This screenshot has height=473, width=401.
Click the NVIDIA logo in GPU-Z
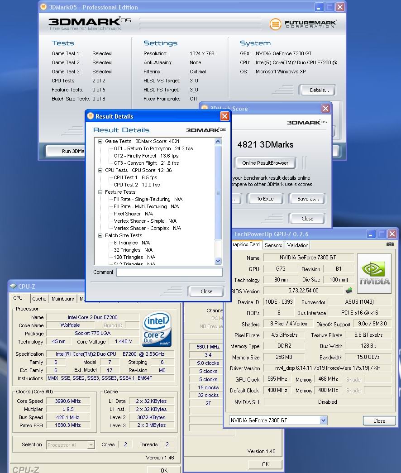pyautogui.click(x=374, y=273)
